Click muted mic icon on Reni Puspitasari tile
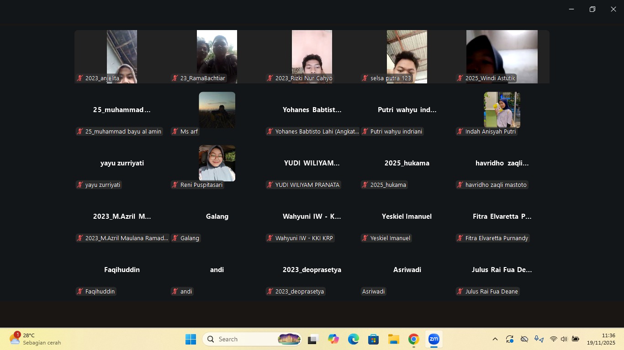The image size is (624, 350). [175, 185]
